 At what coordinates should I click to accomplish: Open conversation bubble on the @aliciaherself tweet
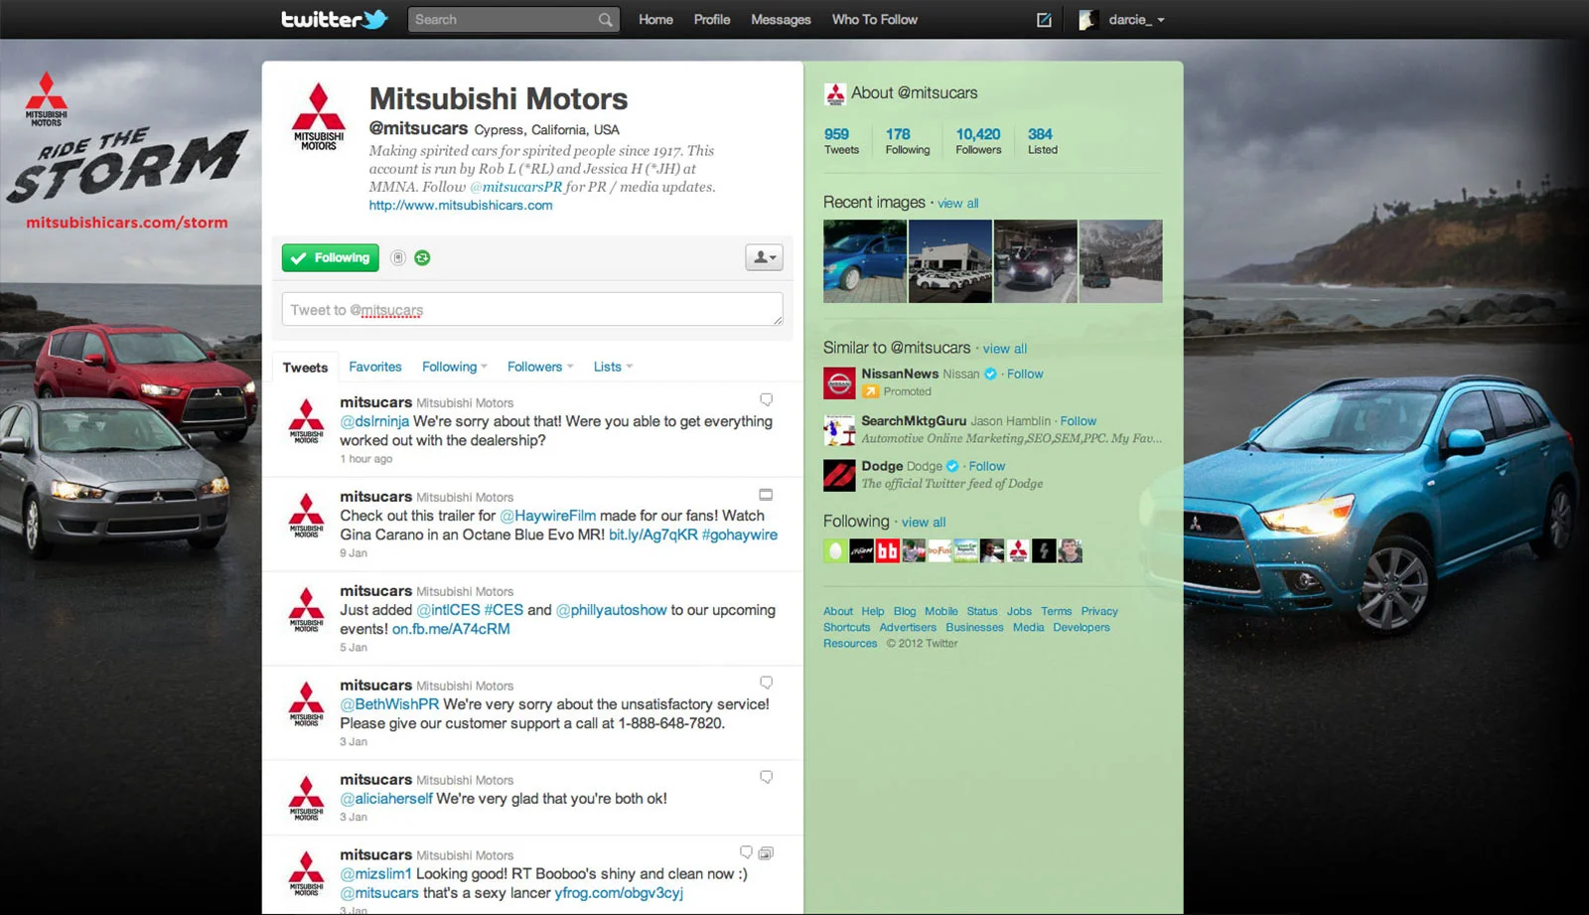766,777
